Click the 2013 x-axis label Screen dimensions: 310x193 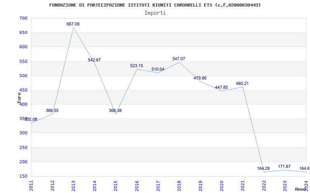point(73,186)
